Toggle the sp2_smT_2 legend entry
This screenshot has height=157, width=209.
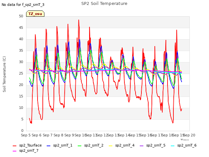point(90,145)
